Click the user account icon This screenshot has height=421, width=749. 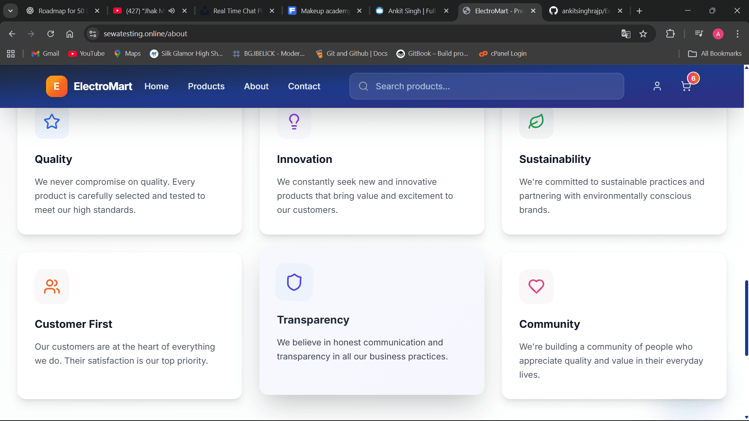(x=657, y=86)
